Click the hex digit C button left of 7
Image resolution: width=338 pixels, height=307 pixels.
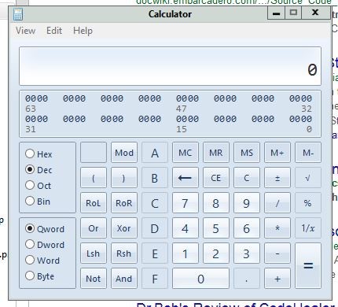click(x=155, y=203)
